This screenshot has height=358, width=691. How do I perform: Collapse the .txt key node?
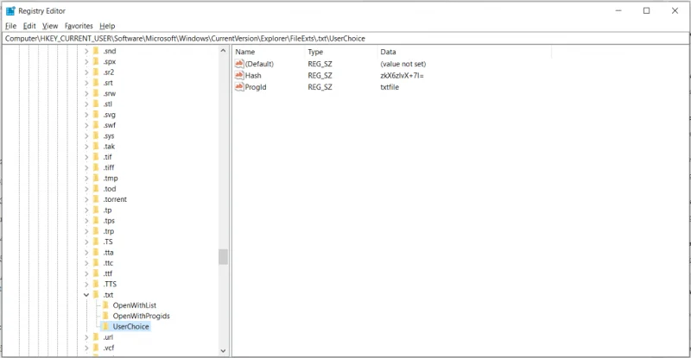(86, 295)
